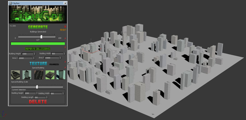Screen dimensions: 246x120
Task: Select third special building, dark brown thumbnail
Action: (x=39, y=75)
